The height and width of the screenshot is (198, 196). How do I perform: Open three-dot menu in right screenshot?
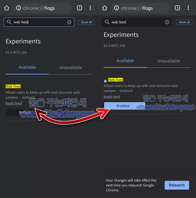[x=188, y=8]
